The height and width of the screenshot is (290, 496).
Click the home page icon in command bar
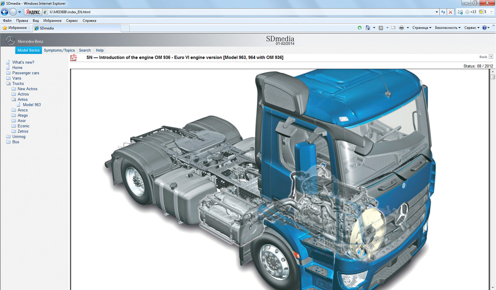click(367, 28)
